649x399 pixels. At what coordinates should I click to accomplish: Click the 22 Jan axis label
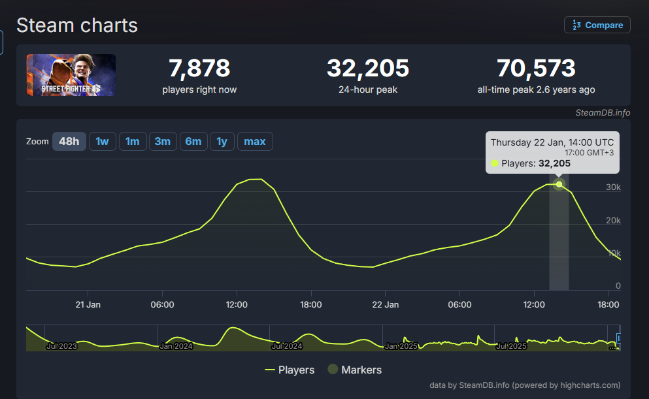point(386,305)
